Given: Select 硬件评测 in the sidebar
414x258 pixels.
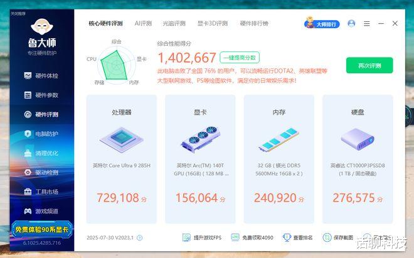Looking at the screenshot, I should 41,115.
